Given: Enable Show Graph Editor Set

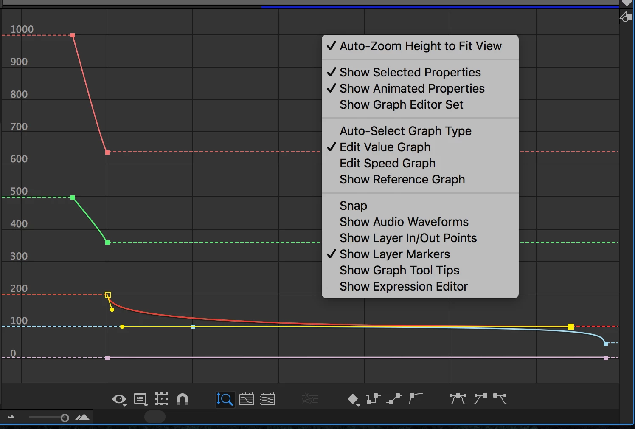Looking at the screenshot, I should pos(420,104).
